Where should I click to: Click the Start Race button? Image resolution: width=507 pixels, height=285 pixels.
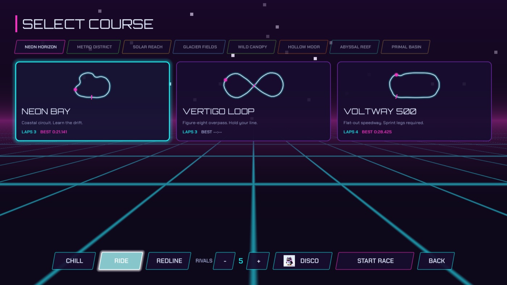click(375, 261)
